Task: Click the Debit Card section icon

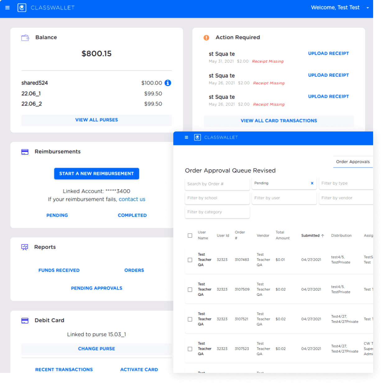Action: (x=25, y=320)
